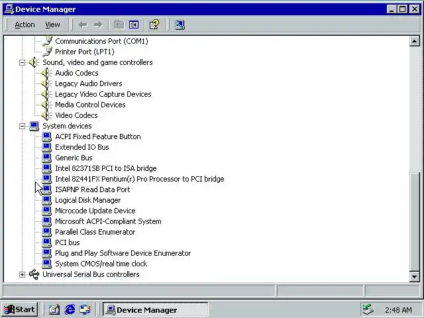Click the Scan for hardware changes icon
Viewport: 424px width, 318px height.
coord(180,25)
